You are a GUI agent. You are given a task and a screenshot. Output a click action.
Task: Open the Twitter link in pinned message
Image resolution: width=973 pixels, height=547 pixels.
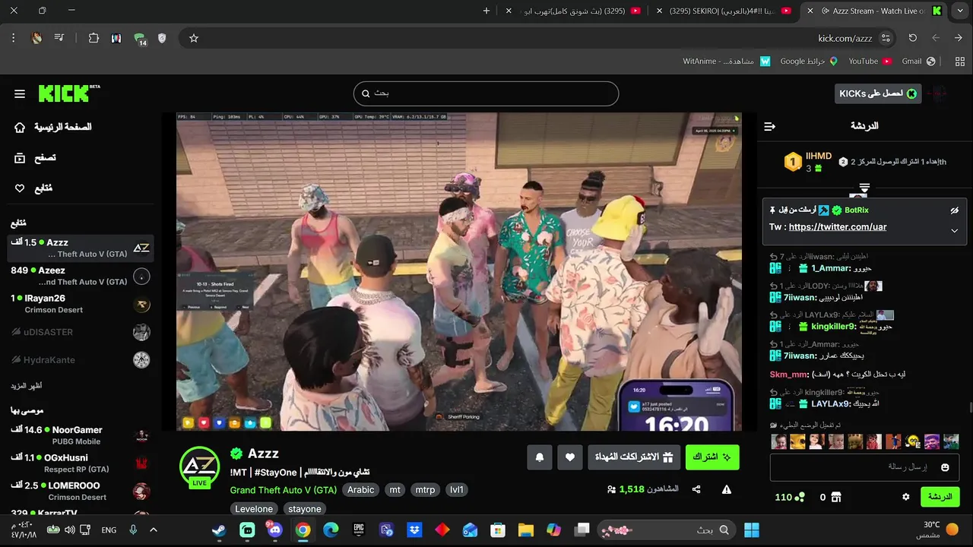838,227
